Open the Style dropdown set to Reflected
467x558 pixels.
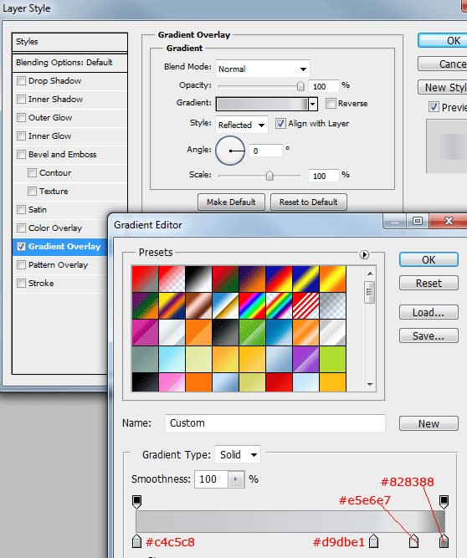[242, 125]
